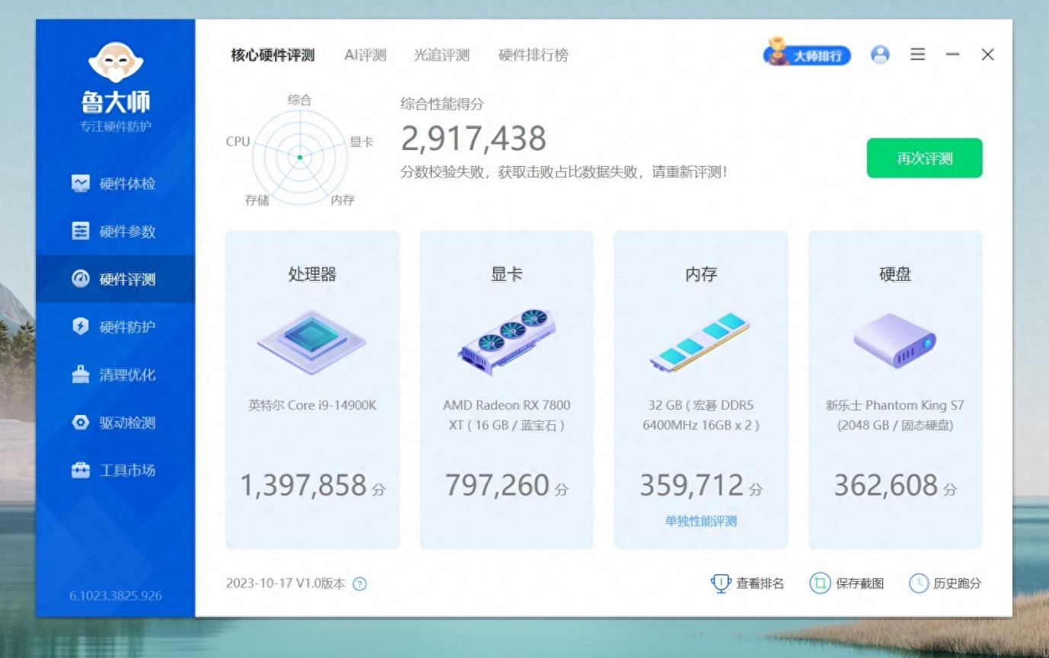Click the overall score 2,917,438
The height and width of the screenshot is (658, 1049).
coord(474,139)
